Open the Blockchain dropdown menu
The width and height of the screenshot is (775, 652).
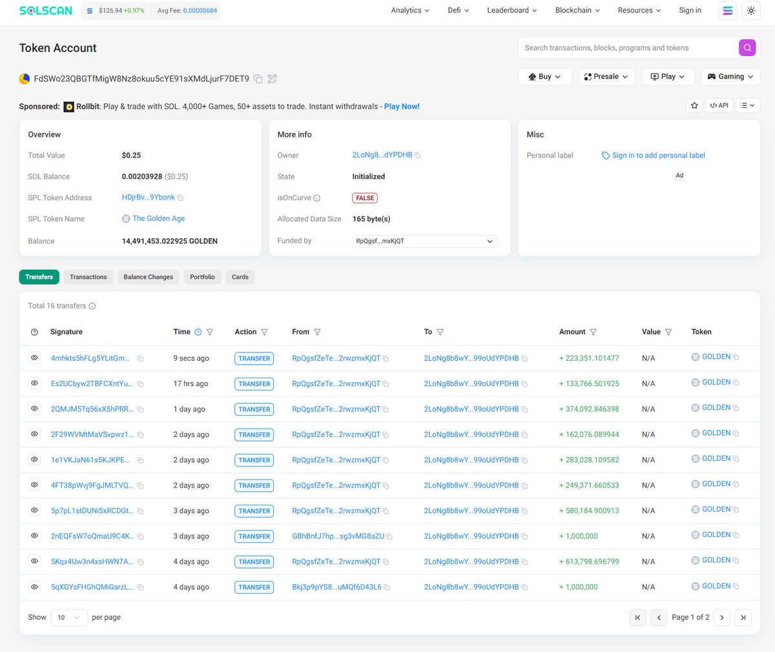(x=577, y=10)
